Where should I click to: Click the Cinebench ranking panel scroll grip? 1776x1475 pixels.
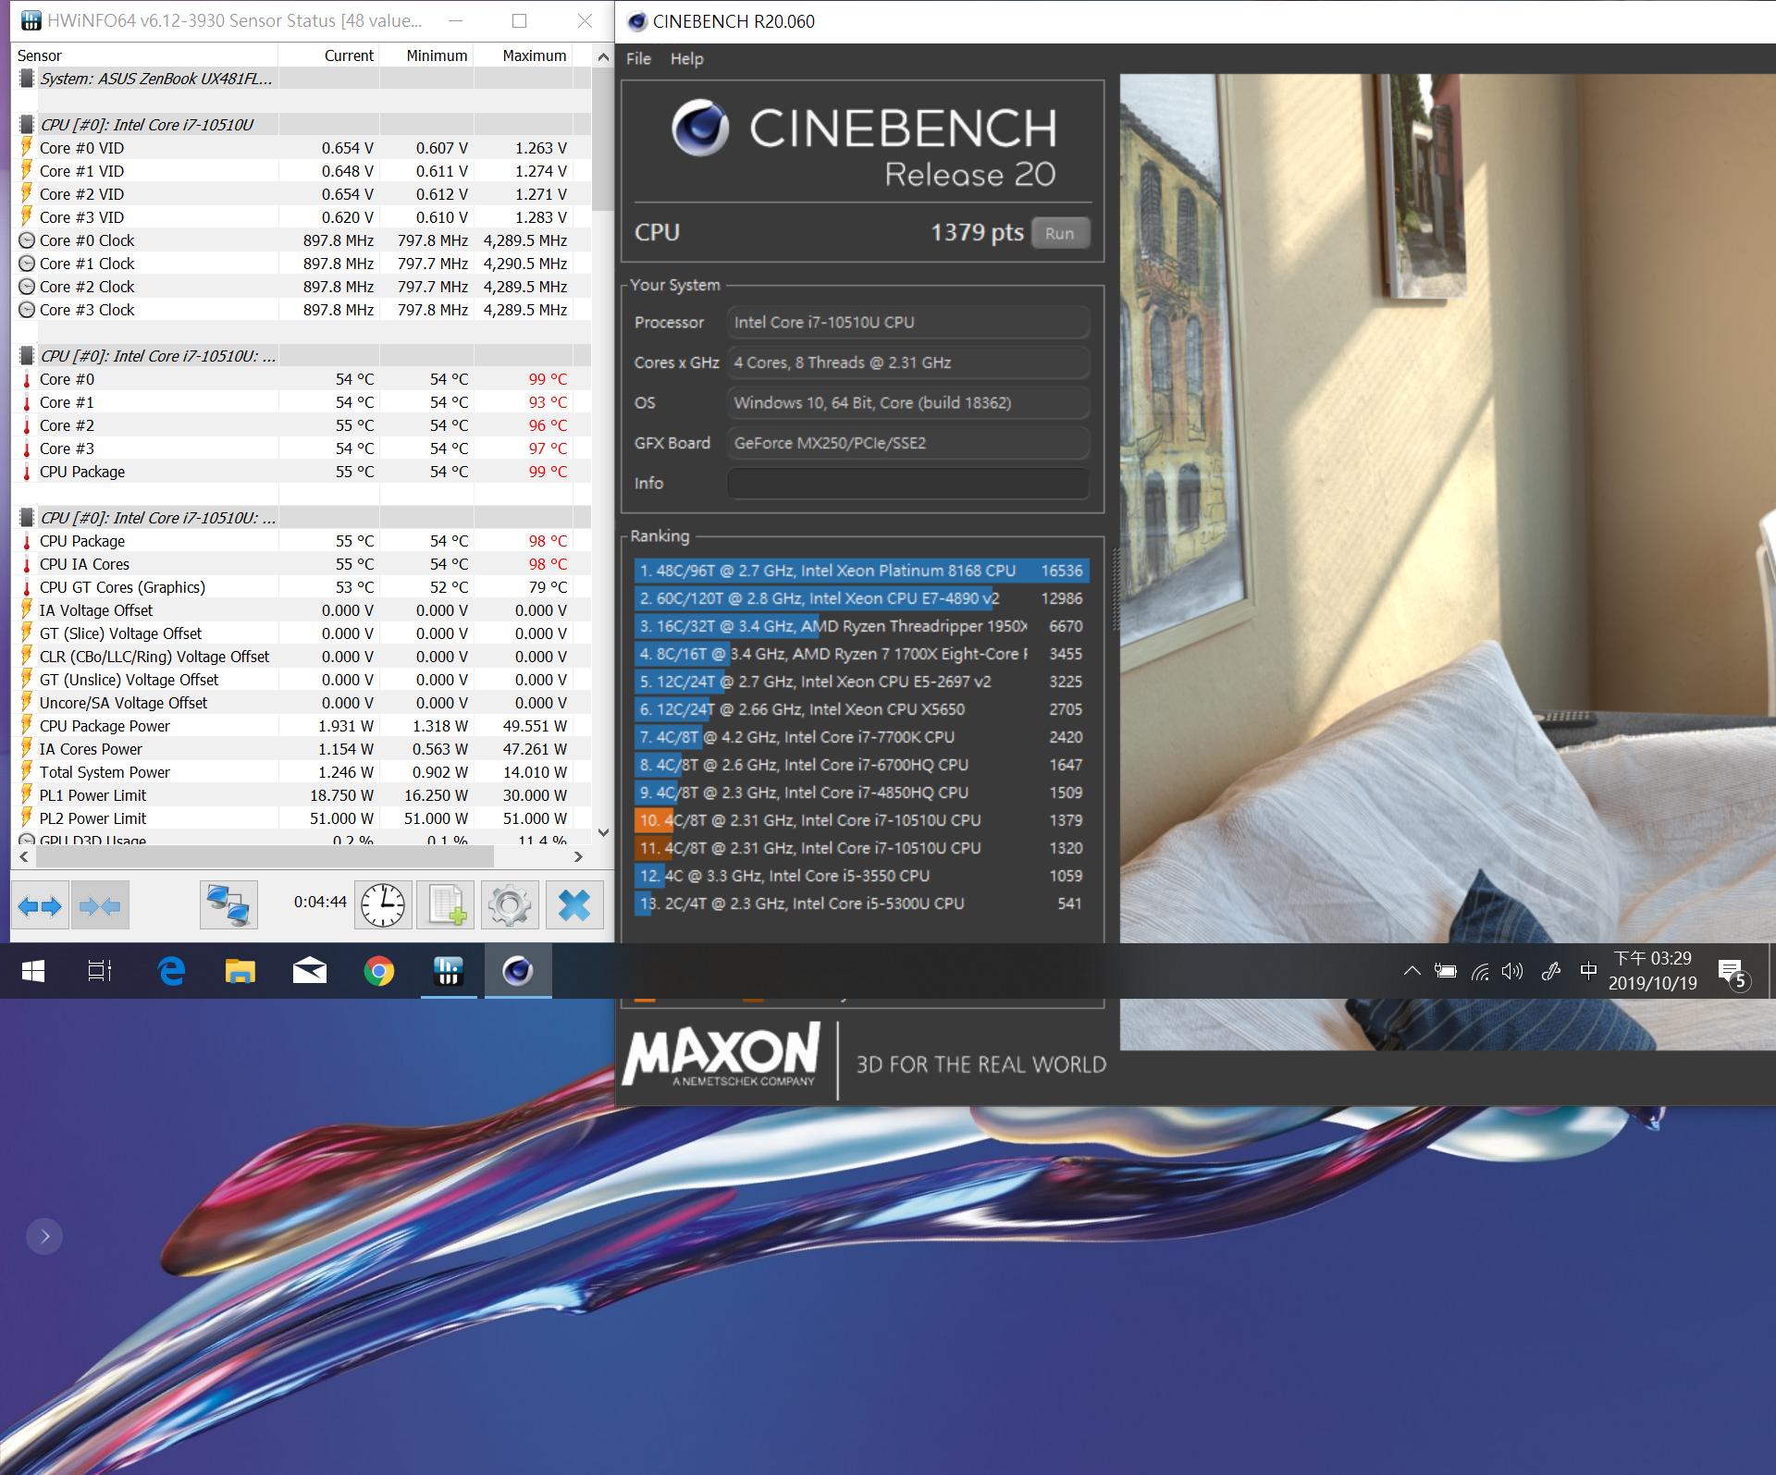tap(1116, 588)
